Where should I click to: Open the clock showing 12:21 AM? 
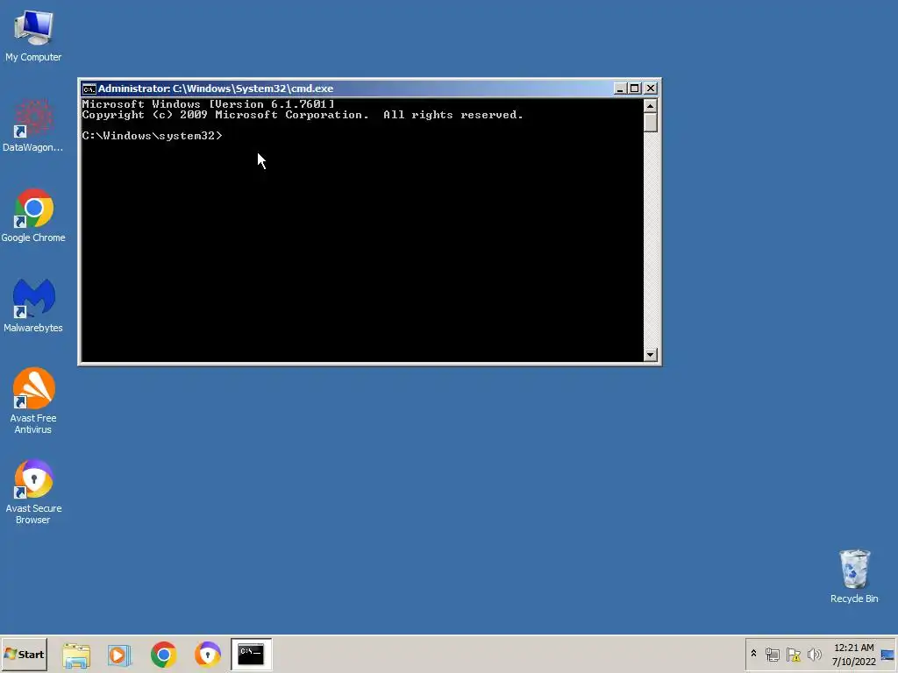pyautogui.click(x=853, y=654)
